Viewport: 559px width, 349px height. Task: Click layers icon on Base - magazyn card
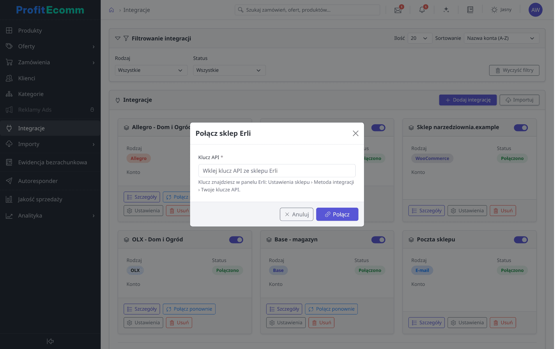click(x=269, y=240)
